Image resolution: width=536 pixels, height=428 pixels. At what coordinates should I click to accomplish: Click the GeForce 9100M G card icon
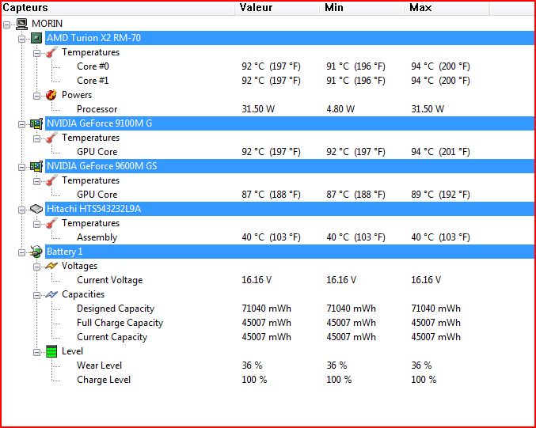pos(36,123)
